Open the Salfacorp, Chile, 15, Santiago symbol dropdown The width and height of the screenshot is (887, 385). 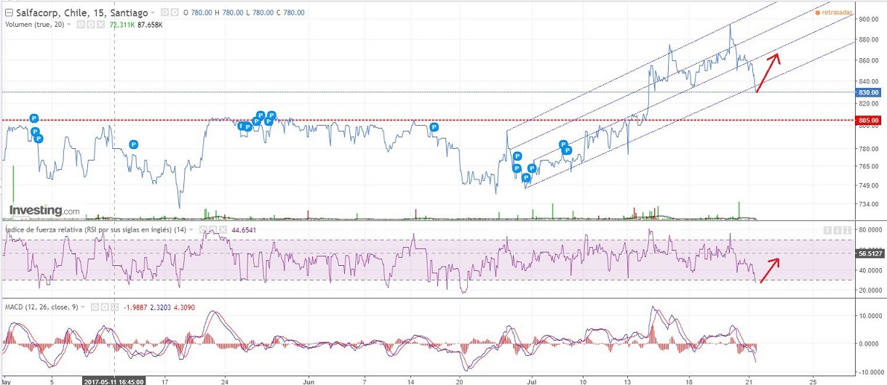[152, 12]
